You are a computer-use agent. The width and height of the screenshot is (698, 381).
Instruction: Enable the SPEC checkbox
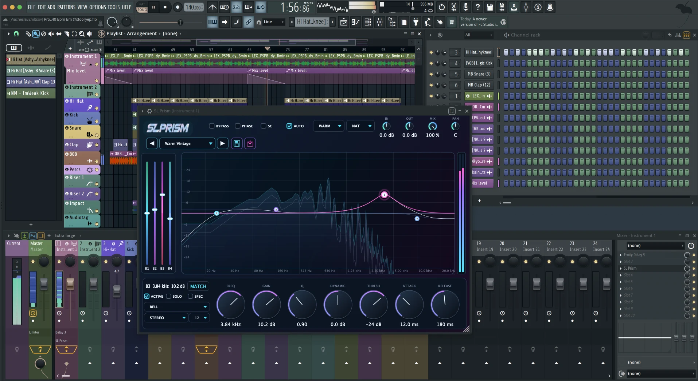[190, 296]
